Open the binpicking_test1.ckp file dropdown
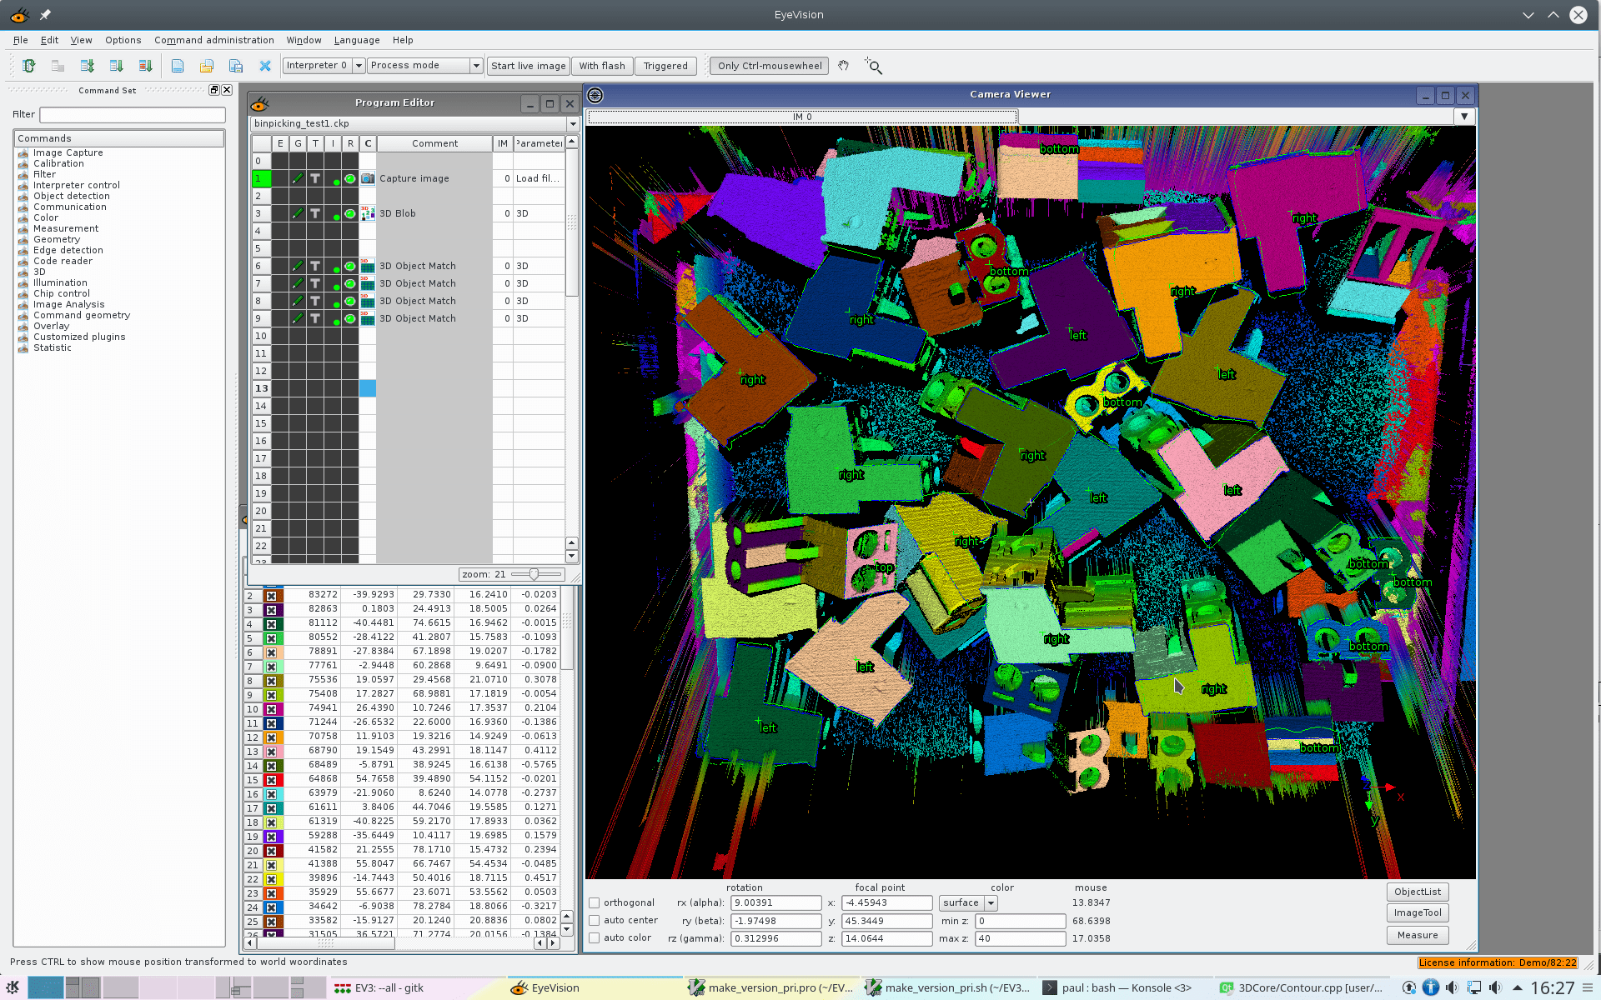Image resolution: width=1601 pixels, height=1000 pixels. point(414,123)
